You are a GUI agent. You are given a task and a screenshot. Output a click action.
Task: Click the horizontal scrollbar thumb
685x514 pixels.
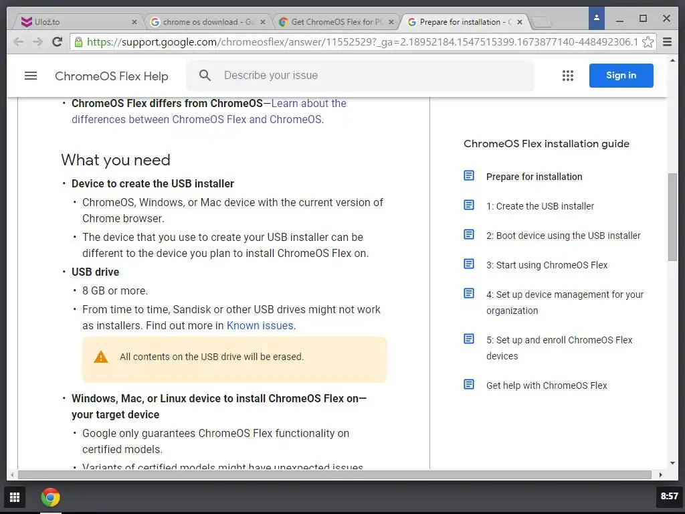334,475
